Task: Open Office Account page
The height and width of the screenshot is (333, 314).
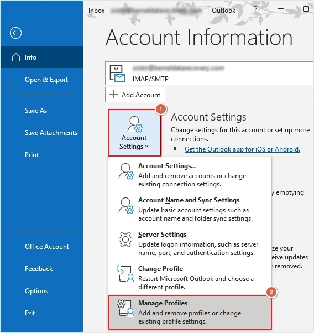Action: point(41,247)
